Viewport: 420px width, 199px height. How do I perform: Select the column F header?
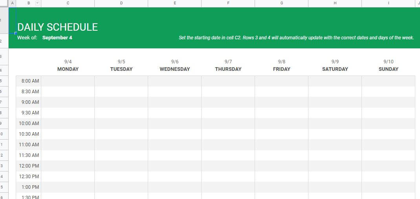click(x=228, y=3)
